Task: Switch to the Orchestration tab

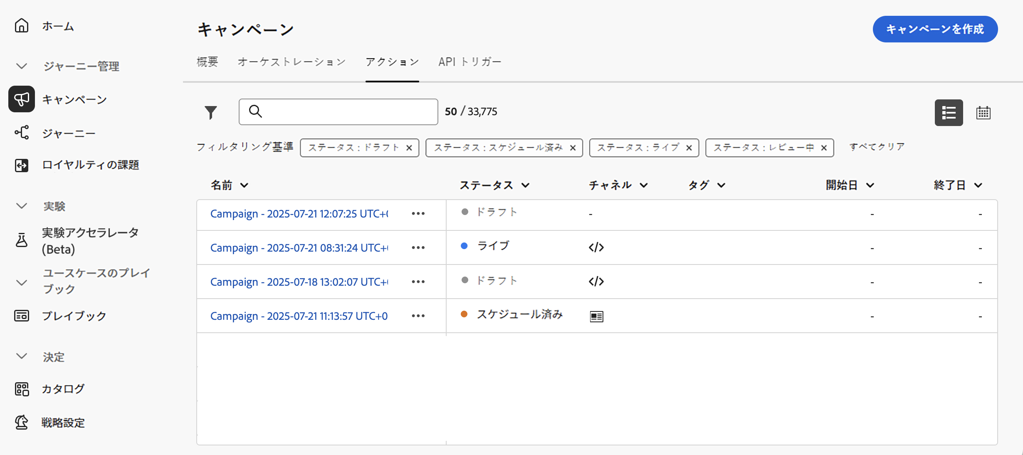Action: point(292,62)
